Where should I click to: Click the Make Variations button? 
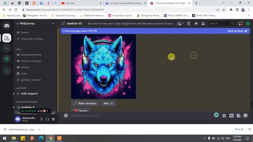(85, 103)
